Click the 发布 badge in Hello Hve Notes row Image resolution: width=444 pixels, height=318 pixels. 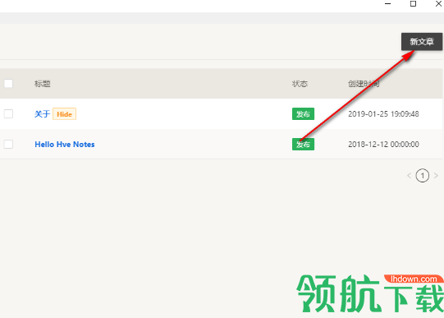tap(303, 145)
